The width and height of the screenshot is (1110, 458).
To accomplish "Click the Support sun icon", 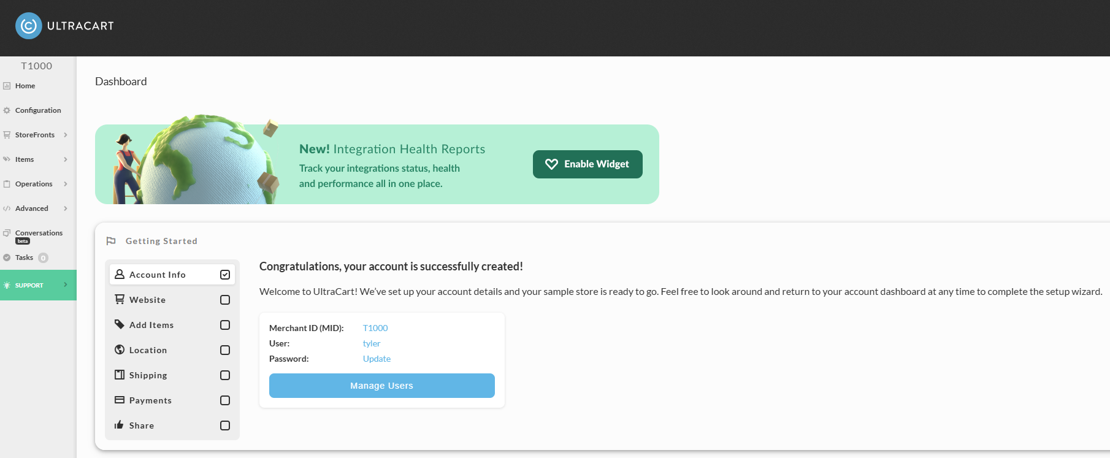I will pos(7,285).
